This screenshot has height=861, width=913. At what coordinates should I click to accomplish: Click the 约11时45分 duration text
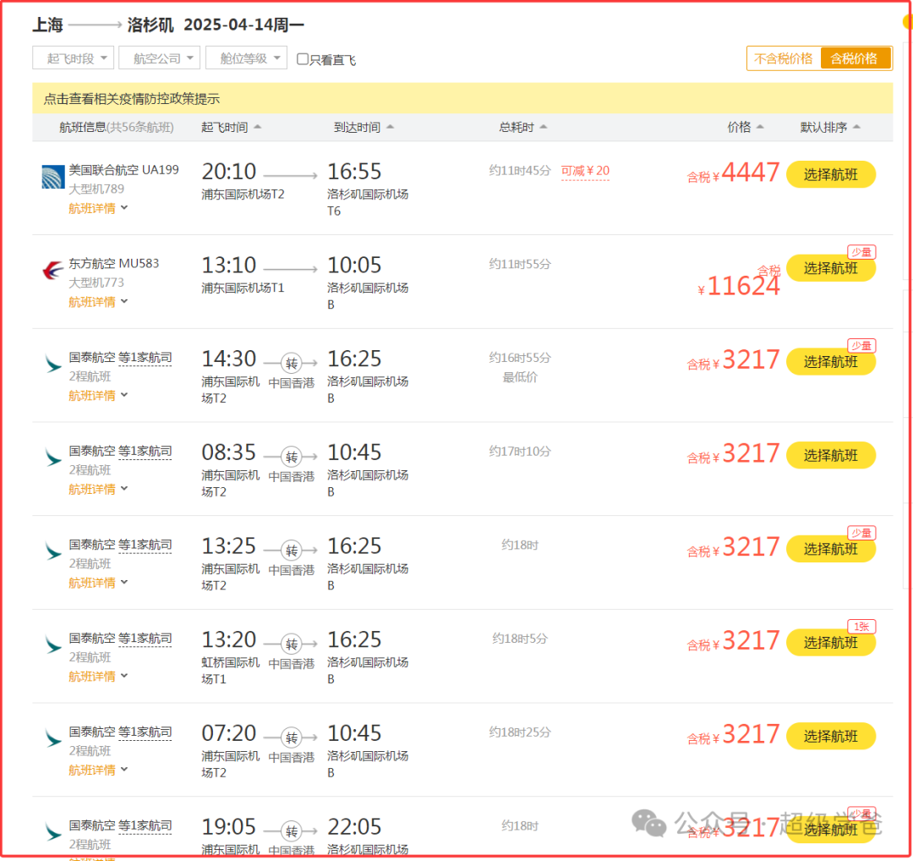520,171
